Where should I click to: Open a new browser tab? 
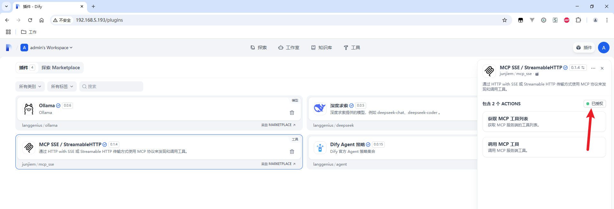coord(93,6)
